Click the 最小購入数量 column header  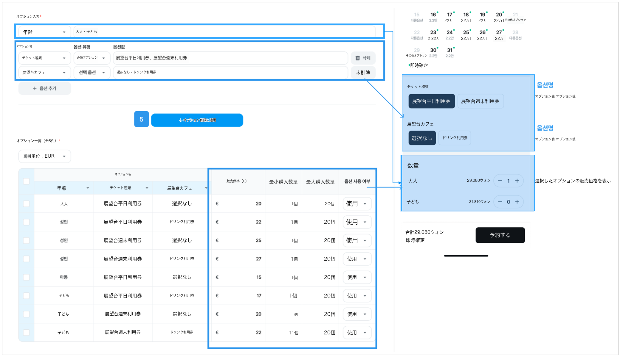[x=283, y=182]
